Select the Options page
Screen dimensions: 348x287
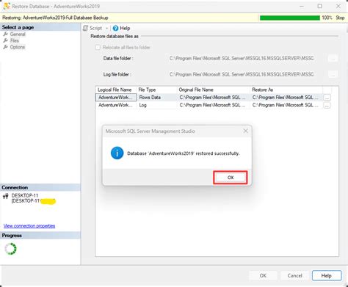point(18,47)
